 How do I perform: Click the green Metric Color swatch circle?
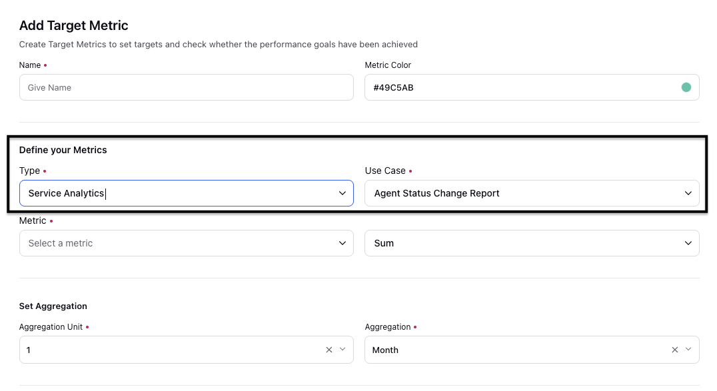pos(686,87)
